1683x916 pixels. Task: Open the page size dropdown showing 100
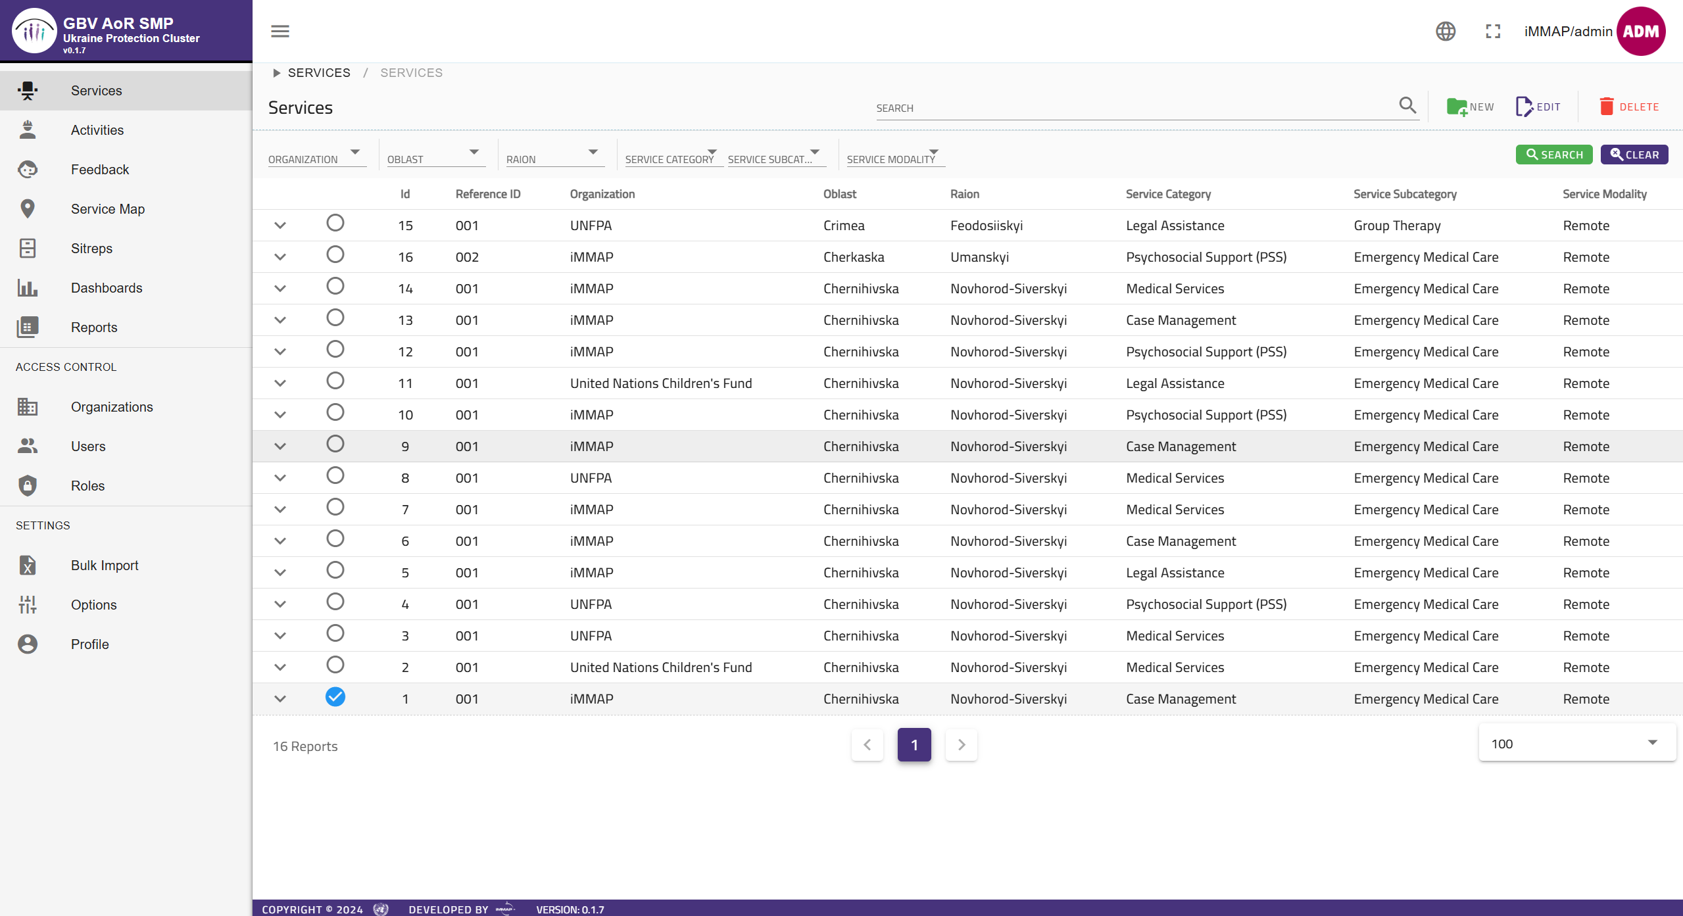[1574, 743]
